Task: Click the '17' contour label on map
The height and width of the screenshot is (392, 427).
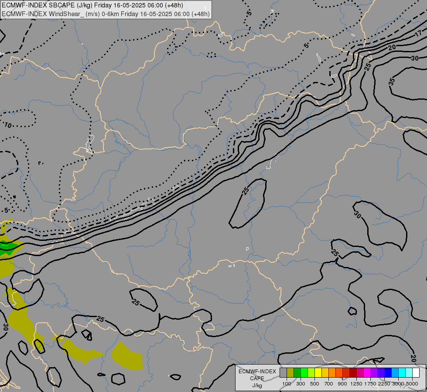Action: click(x=418, y=34)
